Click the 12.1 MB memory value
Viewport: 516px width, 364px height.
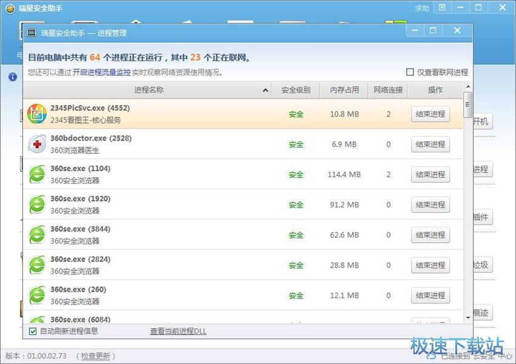tap(344, 295)
